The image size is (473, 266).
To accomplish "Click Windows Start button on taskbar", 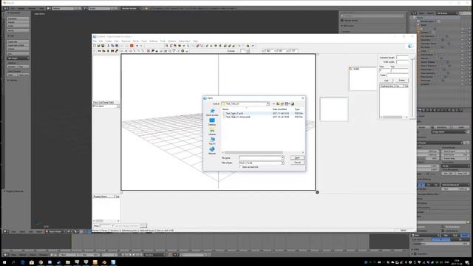I will click(x=4, y=262).
